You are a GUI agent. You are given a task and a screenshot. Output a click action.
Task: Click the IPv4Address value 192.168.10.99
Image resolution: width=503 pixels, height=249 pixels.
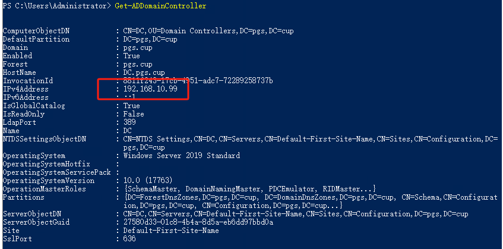pos(150,89)
